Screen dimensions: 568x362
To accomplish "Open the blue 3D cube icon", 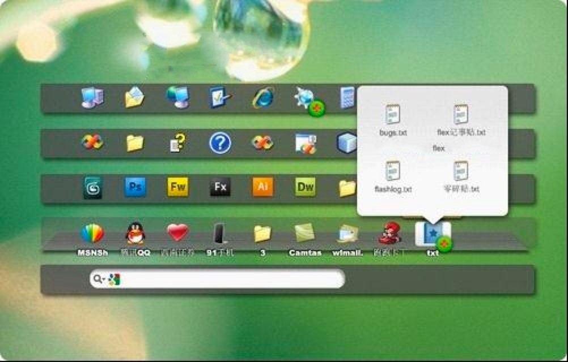I will coord(347,143).
